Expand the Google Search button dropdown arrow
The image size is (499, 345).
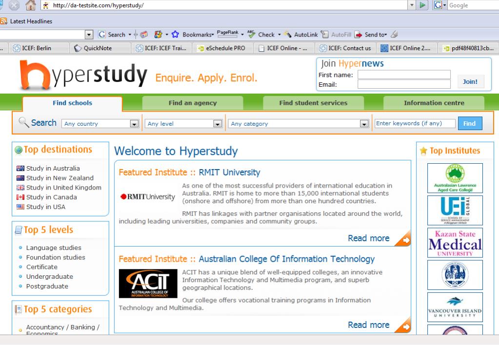[x=130, y=34]
